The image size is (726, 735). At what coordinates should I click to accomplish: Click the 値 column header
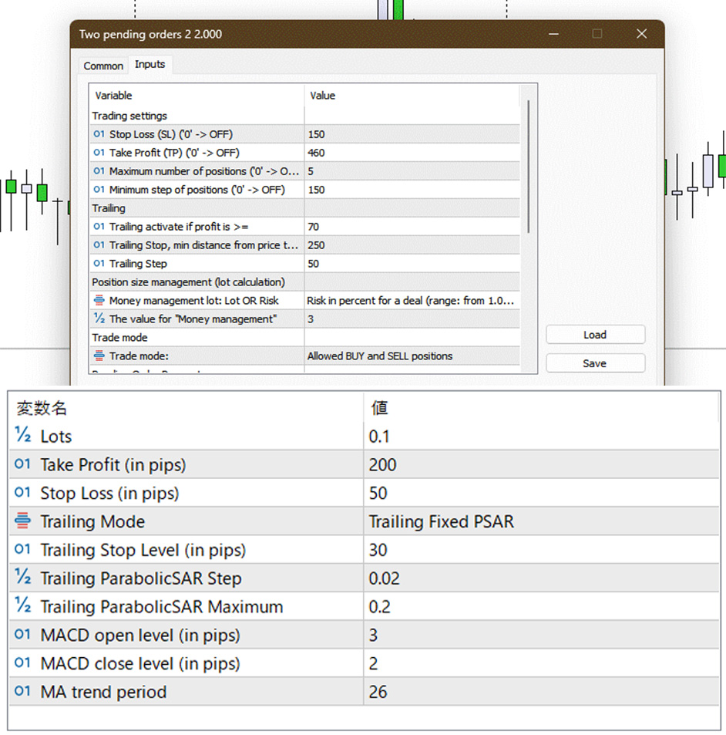coord(541,408)
